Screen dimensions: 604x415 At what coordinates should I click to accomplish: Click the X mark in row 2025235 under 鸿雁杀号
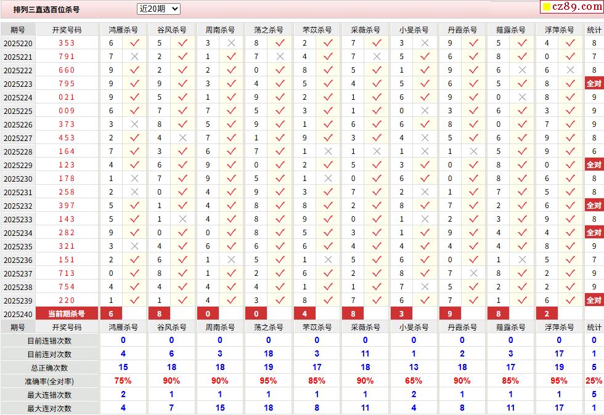pyautogui.click(x=134, y=246)
